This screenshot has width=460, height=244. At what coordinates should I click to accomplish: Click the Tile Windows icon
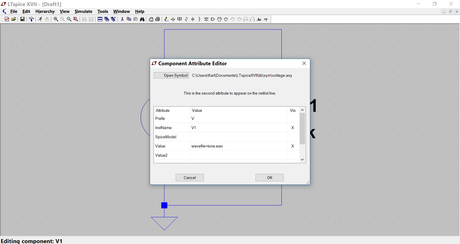(100, 19)
